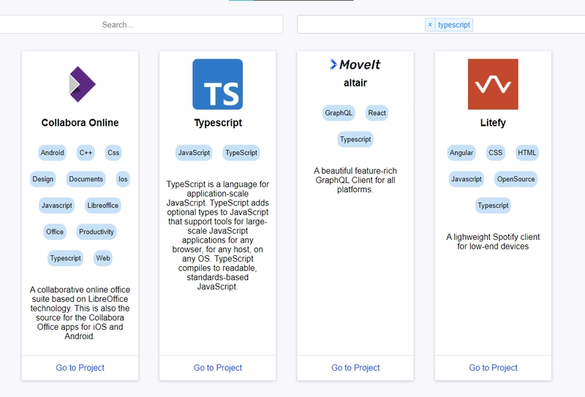Click Javascript tag on Collabora Online card

point(57,205)
